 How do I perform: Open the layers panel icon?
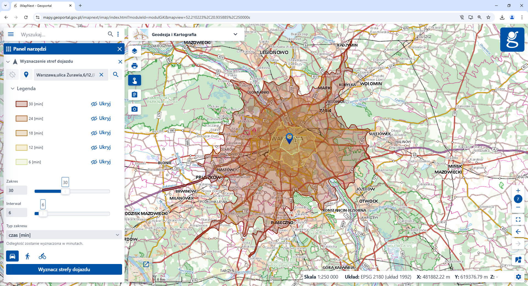[134, 51]
